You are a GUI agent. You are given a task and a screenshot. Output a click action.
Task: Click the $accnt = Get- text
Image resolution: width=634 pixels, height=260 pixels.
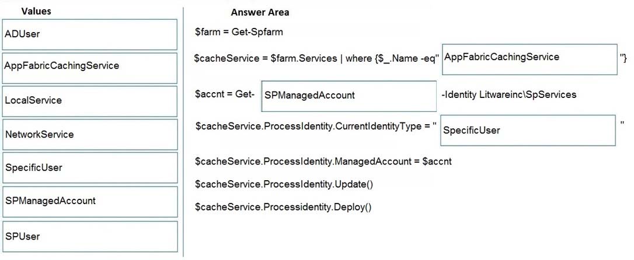225,94
